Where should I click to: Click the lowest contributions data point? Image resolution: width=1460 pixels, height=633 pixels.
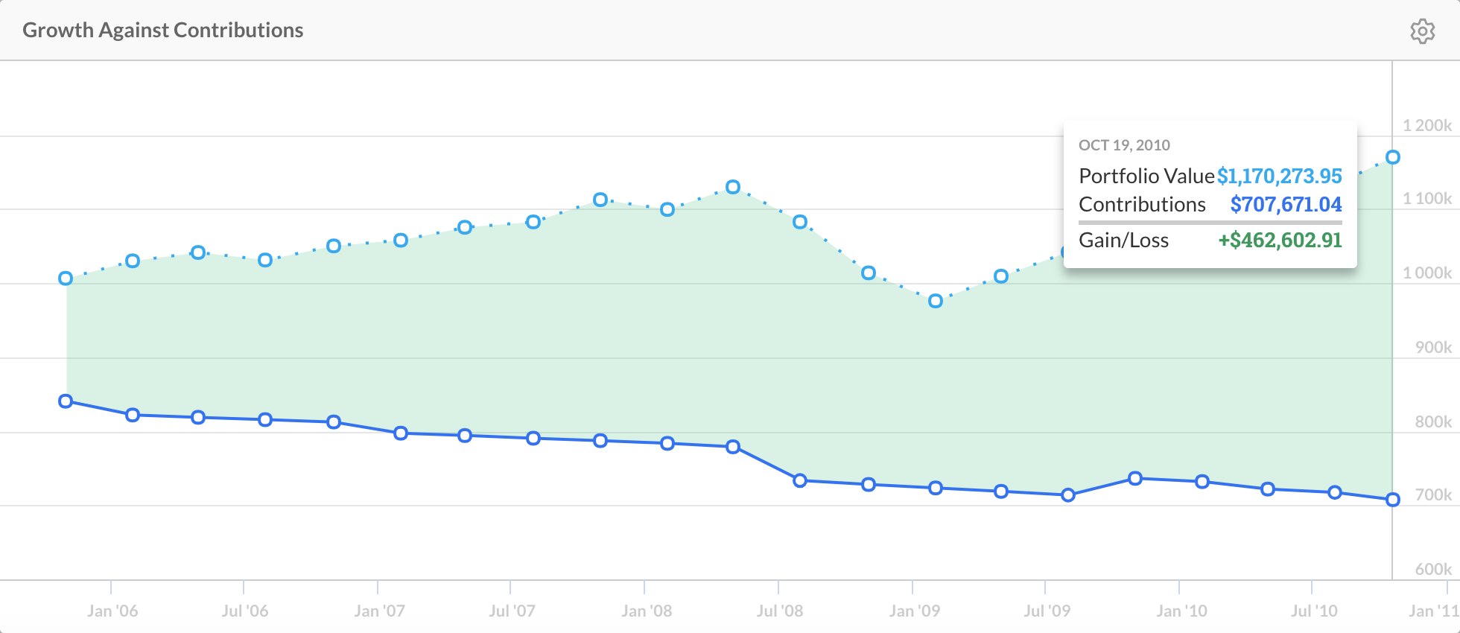click(x=1392, y=500)
